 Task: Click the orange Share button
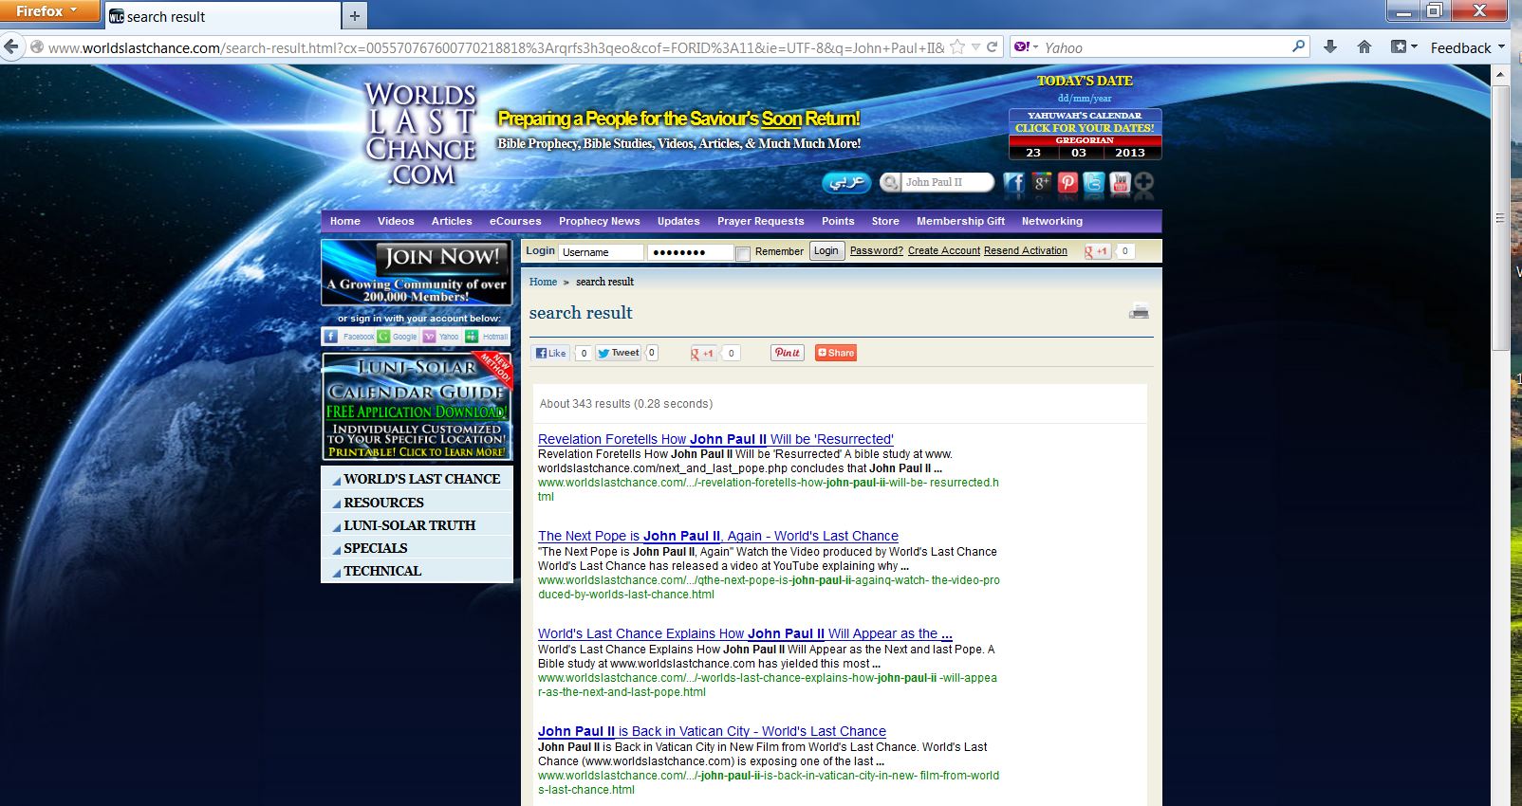[x=836, y=353]
